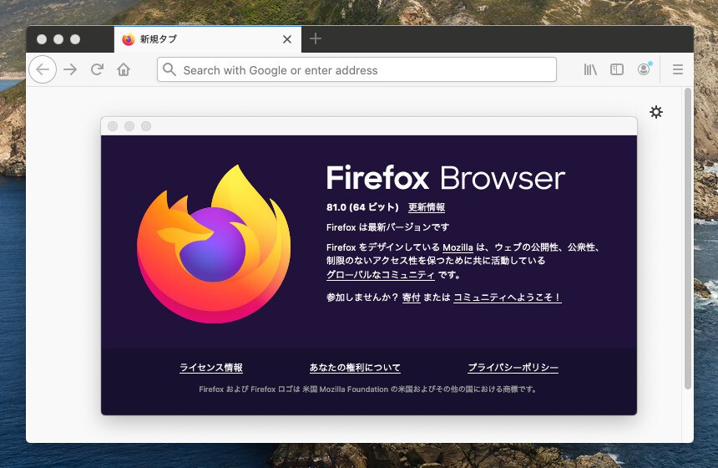Open ライセンス情報 licensing link

tap(211, 367)
